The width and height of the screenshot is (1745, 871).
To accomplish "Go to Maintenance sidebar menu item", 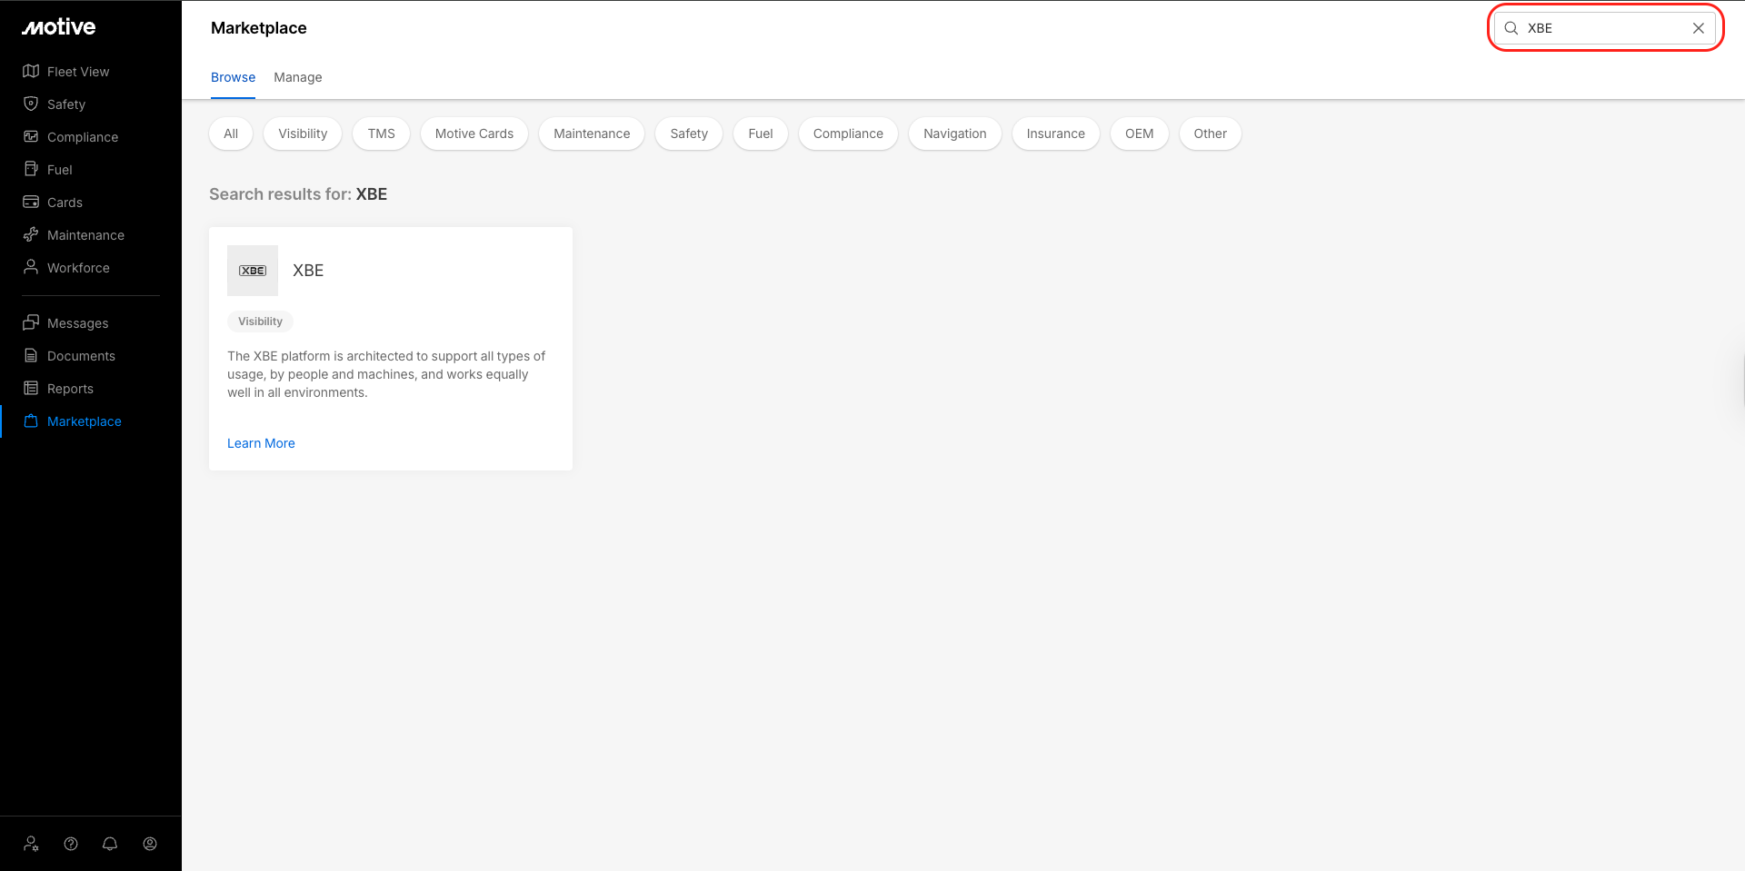I will (85, 235).
